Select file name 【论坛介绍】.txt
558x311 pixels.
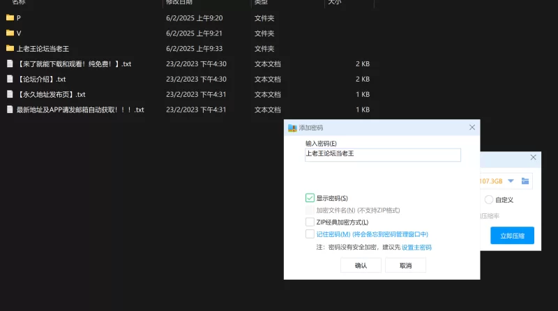(41, 79)
